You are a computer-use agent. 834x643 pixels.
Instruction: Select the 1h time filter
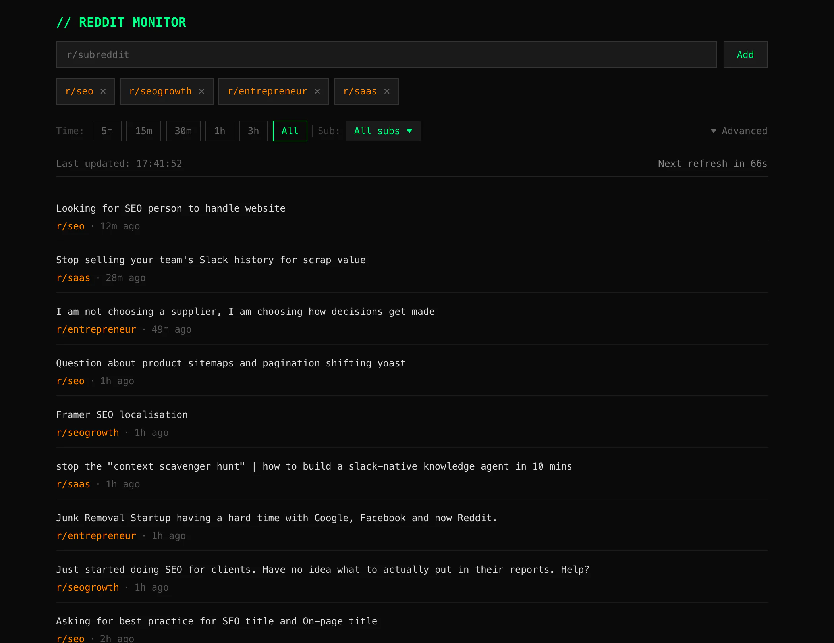pos(219,131)
